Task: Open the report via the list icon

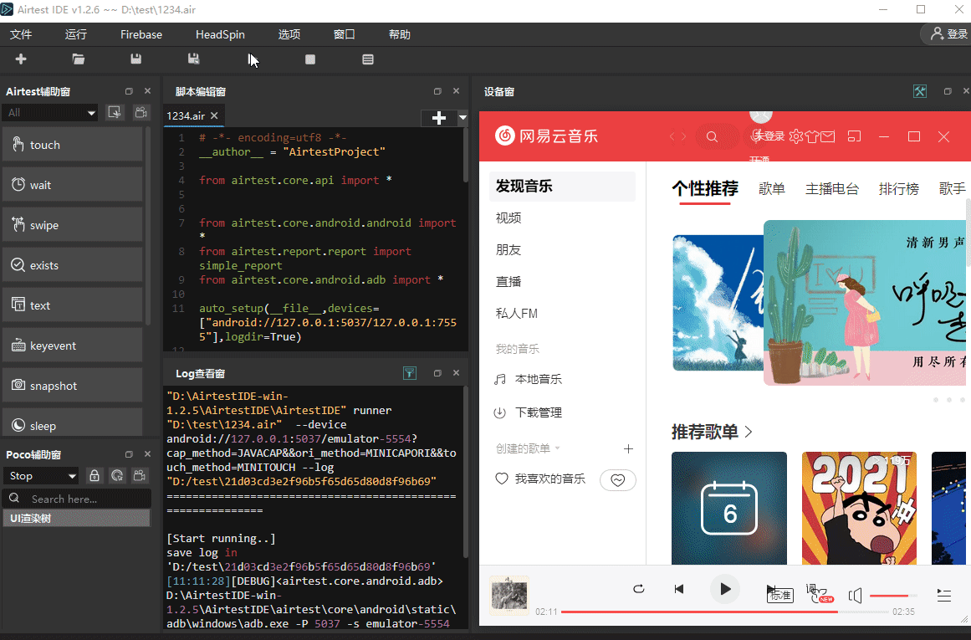Action: click(x=368, y=59)
